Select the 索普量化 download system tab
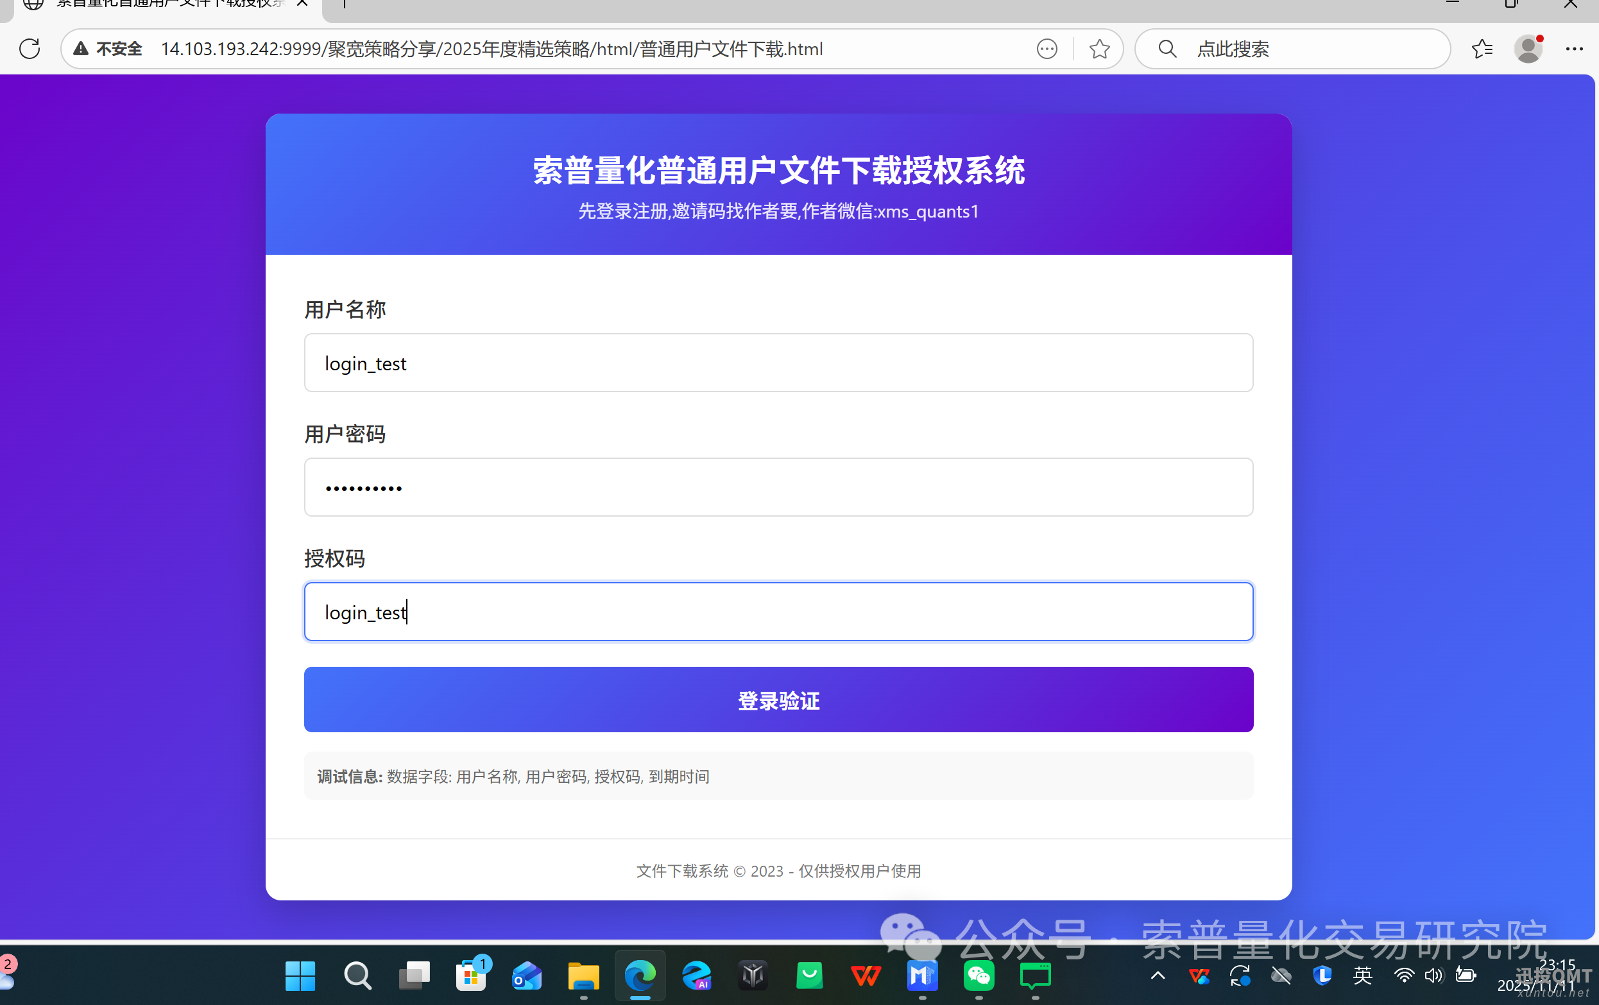 pos(166,5)
